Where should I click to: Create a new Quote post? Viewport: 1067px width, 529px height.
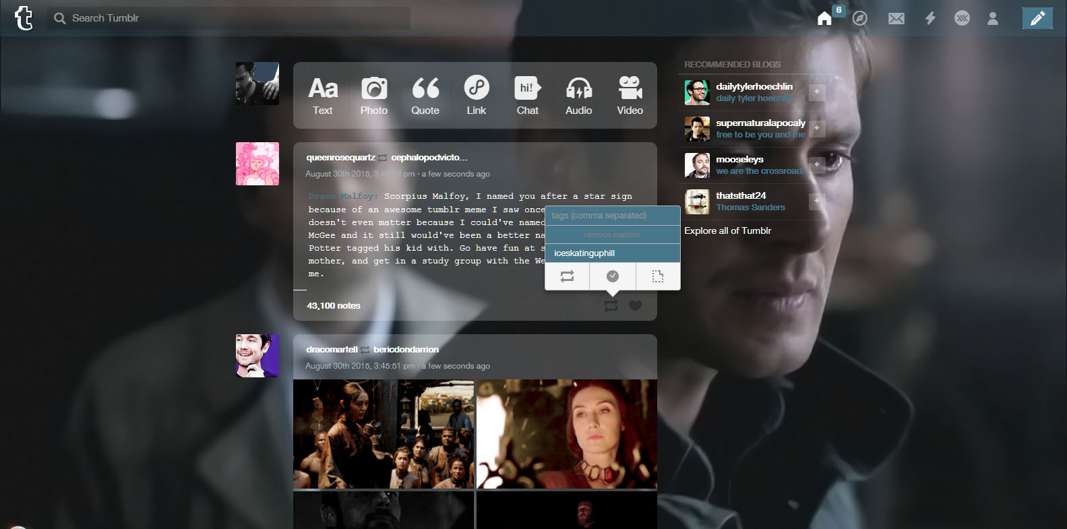point(425,96)
